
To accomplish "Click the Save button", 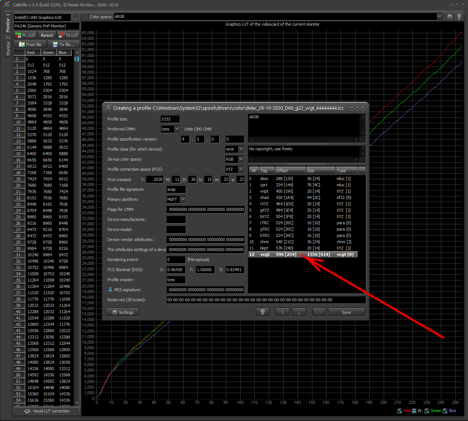I will [346, 312].
